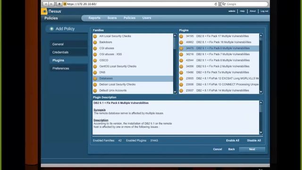The width and height of the screenshot is (302, 170).
Task: Toggle orange dot for plugin 23937
Action: (x=181, y=91)
